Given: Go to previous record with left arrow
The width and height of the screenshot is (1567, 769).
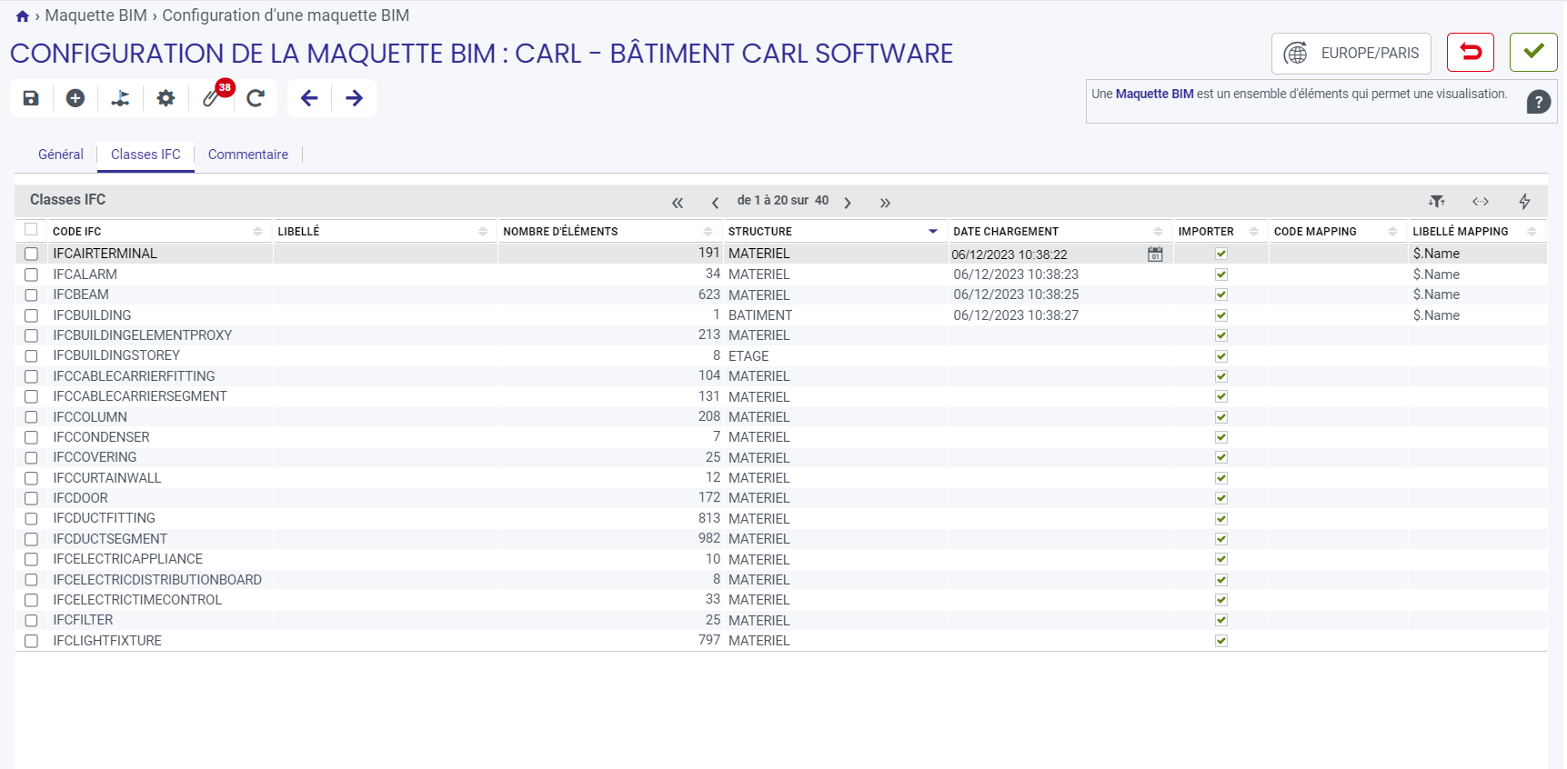Looking at the screenshot, I should tap(309, 98).
